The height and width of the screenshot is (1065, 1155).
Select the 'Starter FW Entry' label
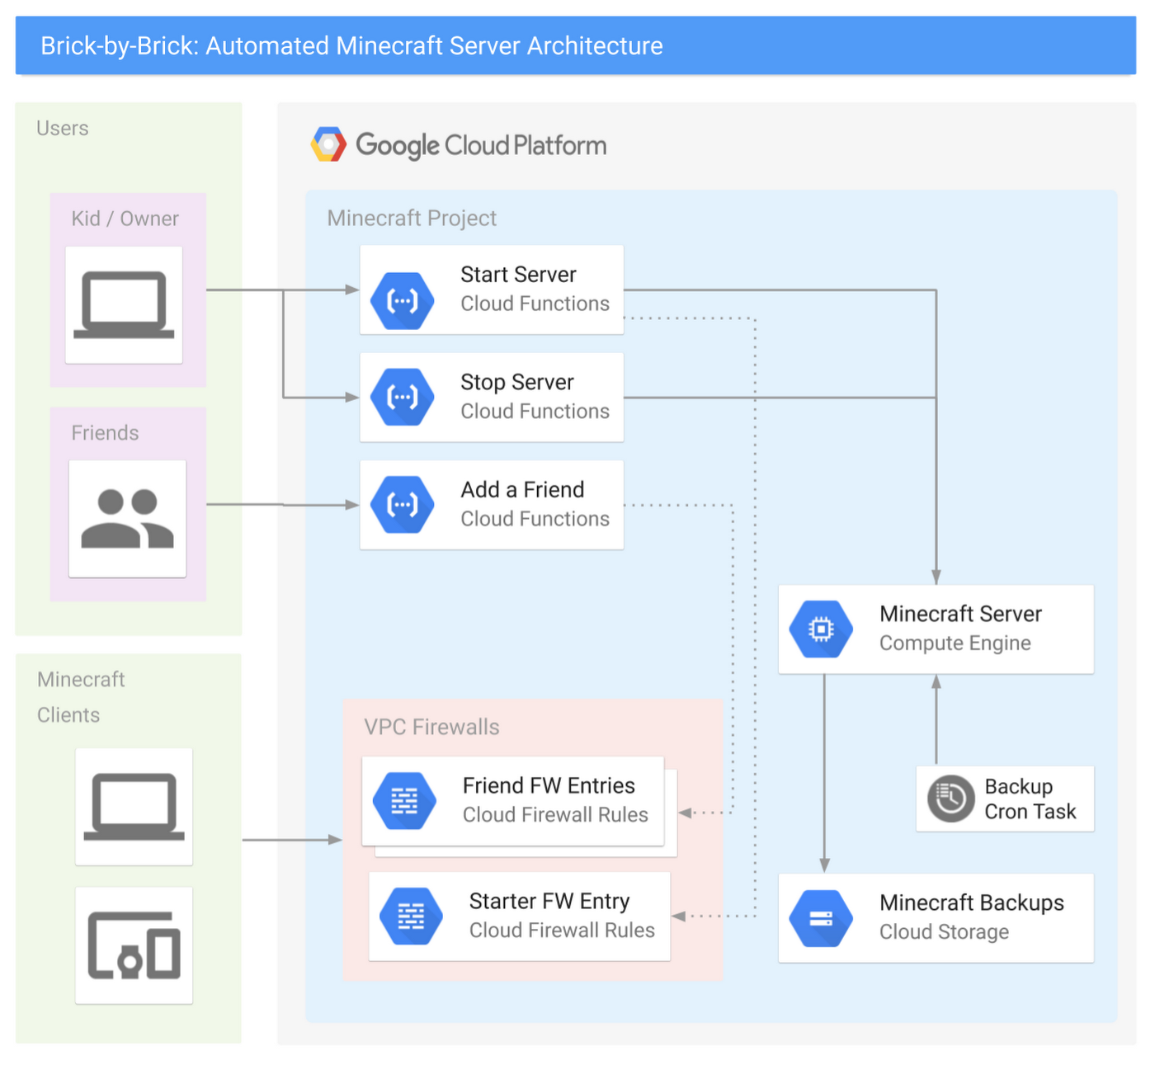pos(549,901)
